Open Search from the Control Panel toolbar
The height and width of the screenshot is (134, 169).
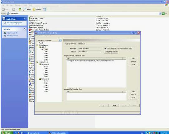[27, 9]
